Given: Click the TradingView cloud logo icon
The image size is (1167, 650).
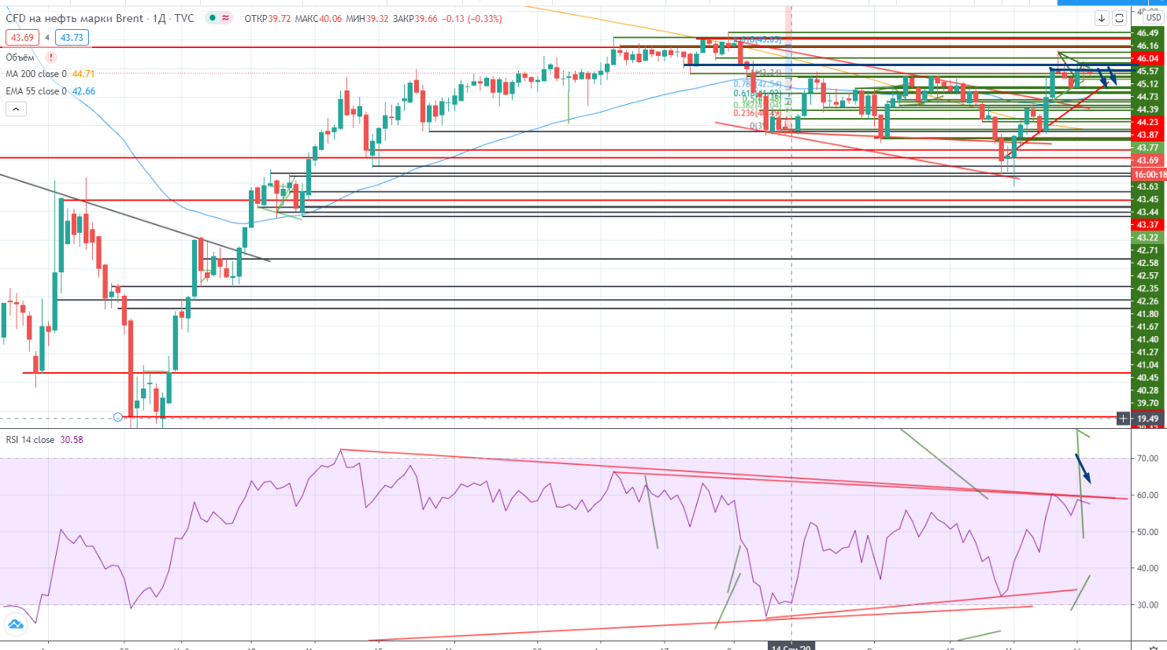Looking at the screenshot, I should (15, 625).
